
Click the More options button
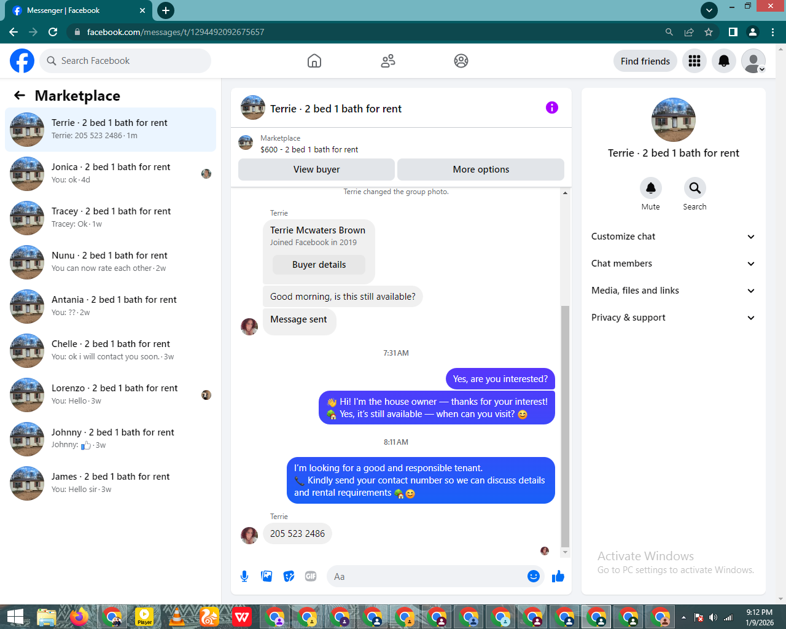(x=481, y=170)
